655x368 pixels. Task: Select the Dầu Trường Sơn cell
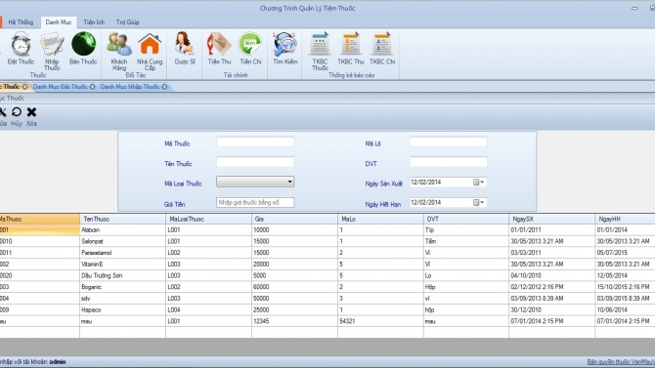pyautogui.click(x=123, y=276)
